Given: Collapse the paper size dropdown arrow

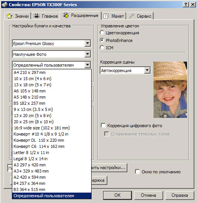Looking at the screenshot, I should pyautogui.click(x=88, y=65).
